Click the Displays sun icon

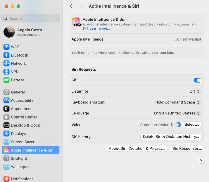tap(6, 133)
